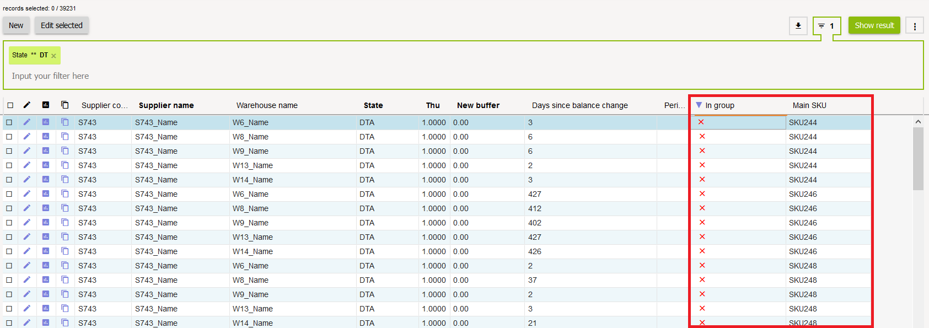The image size is (929, 328).
Task: Sort by Days since balance change header
Action: tap(579, 105)
